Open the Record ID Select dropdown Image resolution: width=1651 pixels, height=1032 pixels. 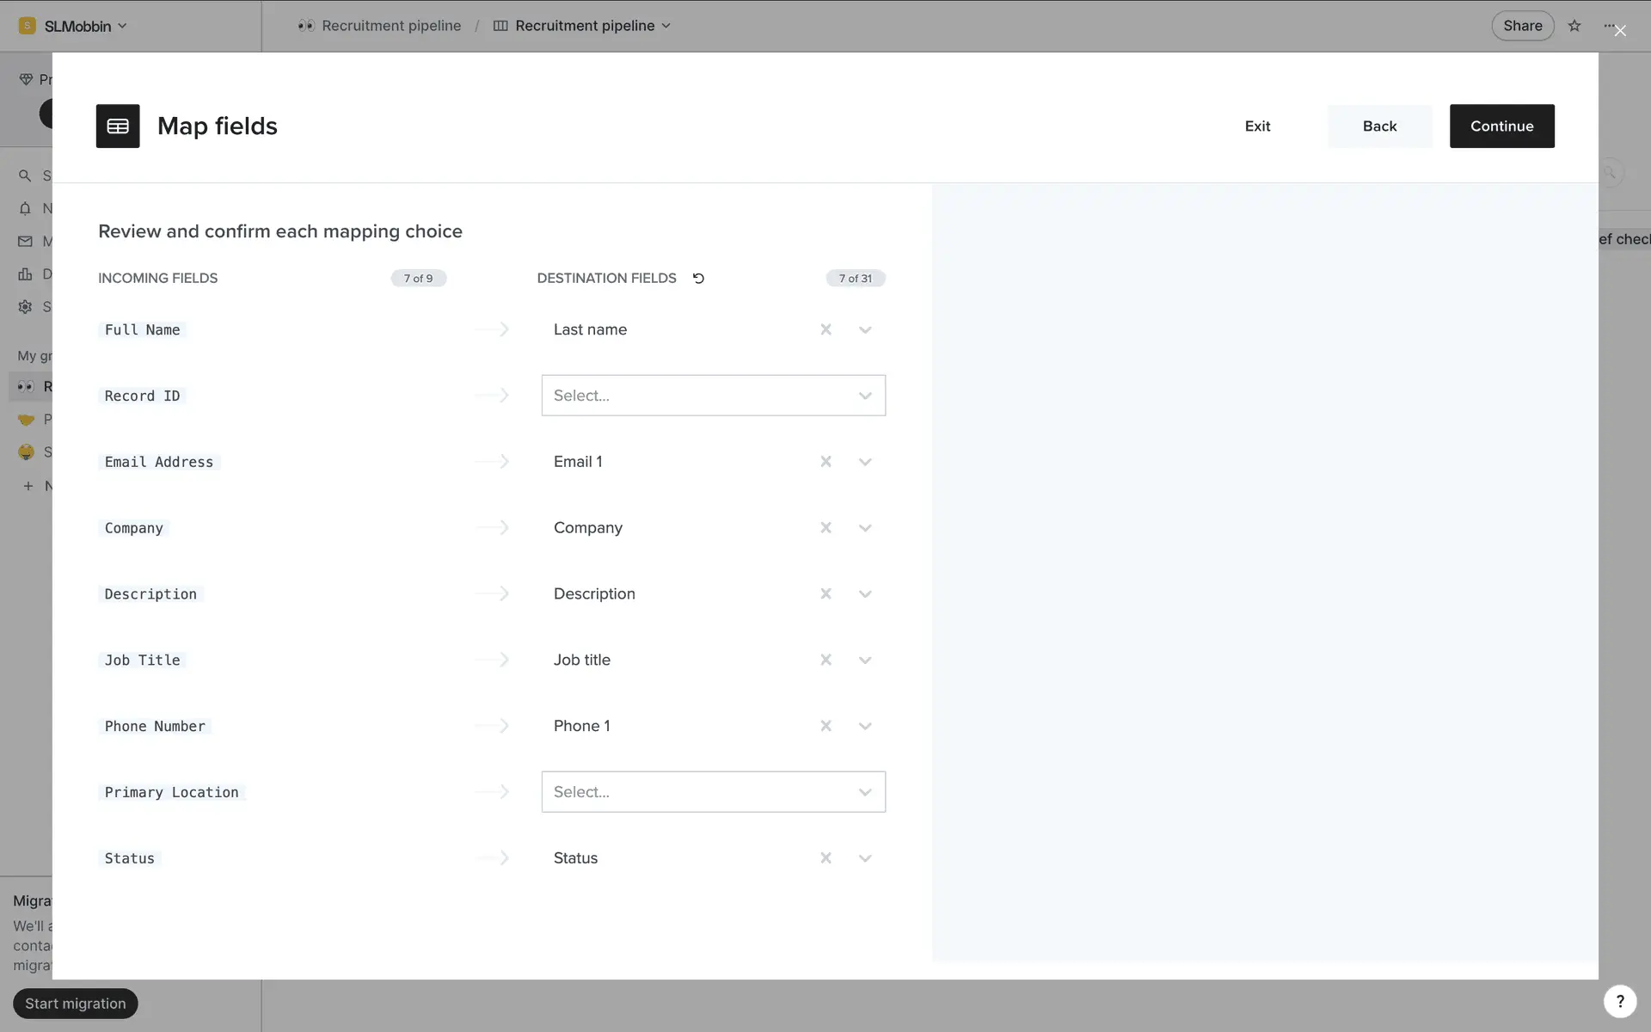[x=713, y=396]
